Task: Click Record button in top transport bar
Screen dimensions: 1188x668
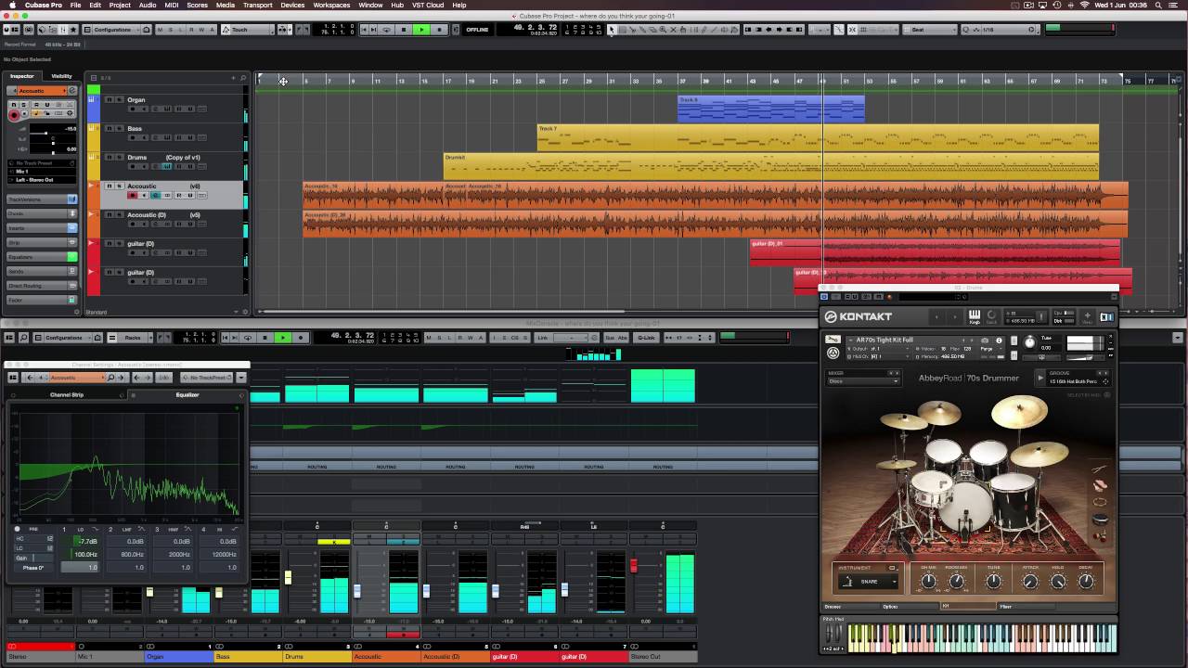Action: coord(439,30)
